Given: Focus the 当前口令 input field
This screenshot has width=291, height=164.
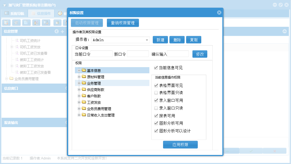Looking at the screenshot, I should [x=101, y=54].
